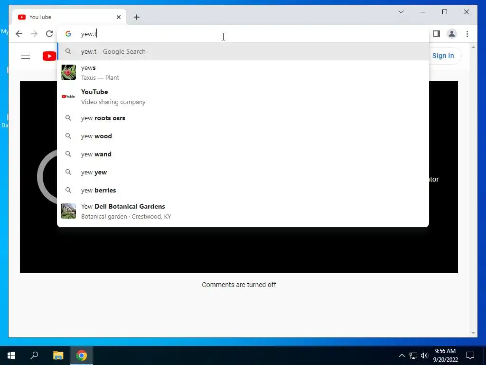Click the magnifier icon beside 'yew berries'
The width and height of the screenshot is (486, 365).
[68, 190]
